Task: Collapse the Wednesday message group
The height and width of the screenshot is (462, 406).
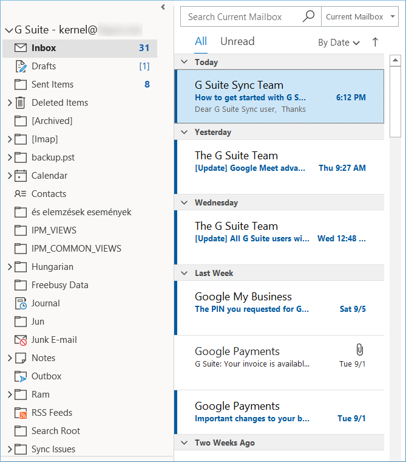Action: coord(184,202)
